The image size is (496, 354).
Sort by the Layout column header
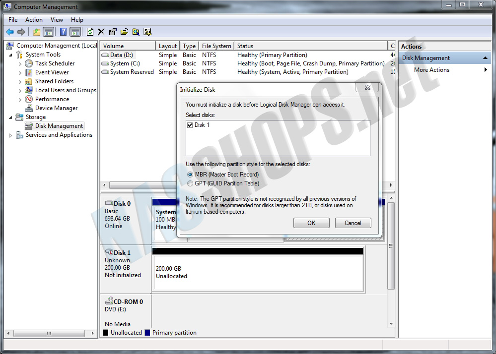[x=168, y=46]
